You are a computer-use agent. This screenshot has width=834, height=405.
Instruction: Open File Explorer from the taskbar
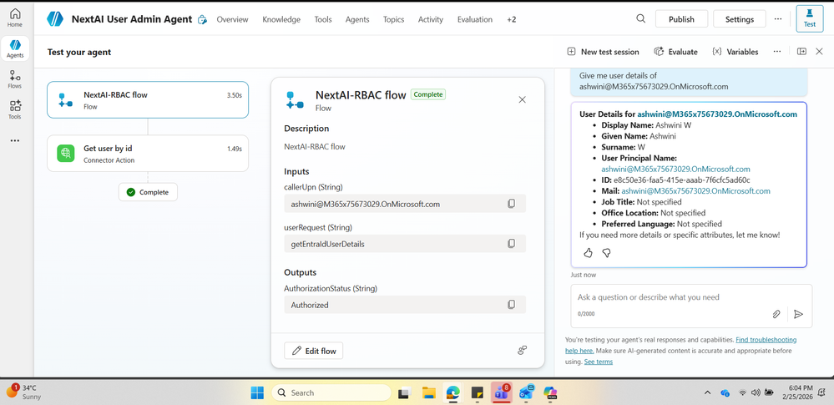tap(429, 392)
